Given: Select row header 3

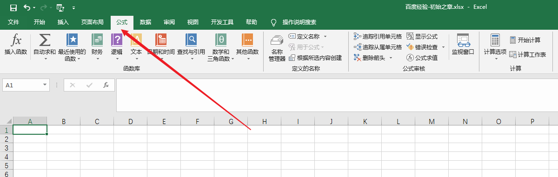Looking at the screenshot, I should (7, 147).
